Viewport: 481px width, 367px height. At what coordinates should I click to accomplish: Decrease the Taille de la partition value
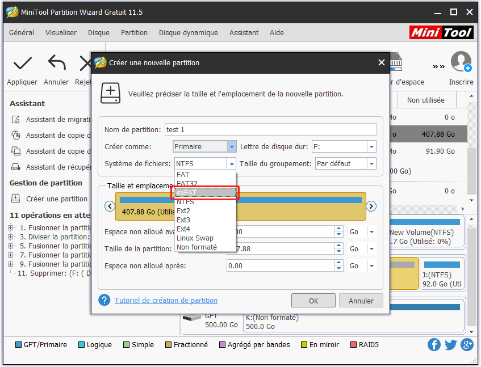coord(338,252)
